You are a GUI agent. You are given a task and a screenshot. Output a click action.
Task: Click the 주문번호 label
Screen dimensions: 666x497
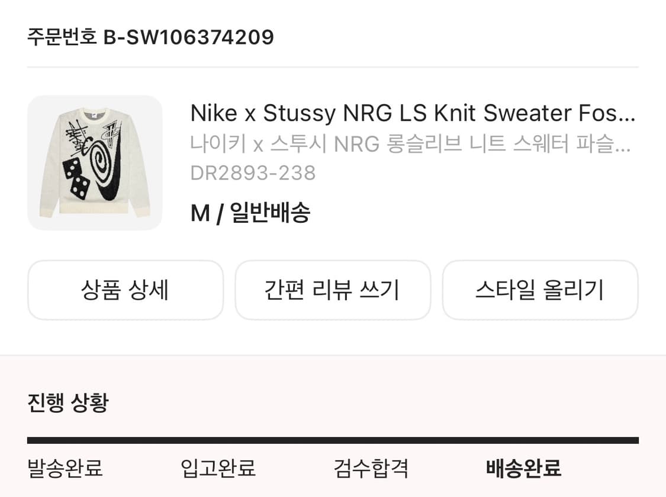pos(62,37)
